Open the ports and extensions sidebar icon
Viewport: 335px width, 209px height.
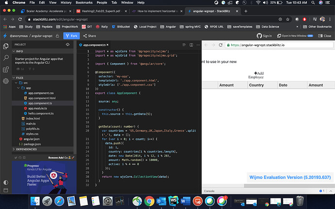point(6,69)
